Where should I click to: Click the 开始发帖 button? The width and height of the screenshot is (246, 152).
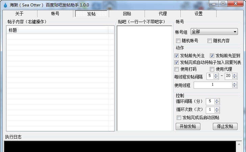click(x=188, y=126)
